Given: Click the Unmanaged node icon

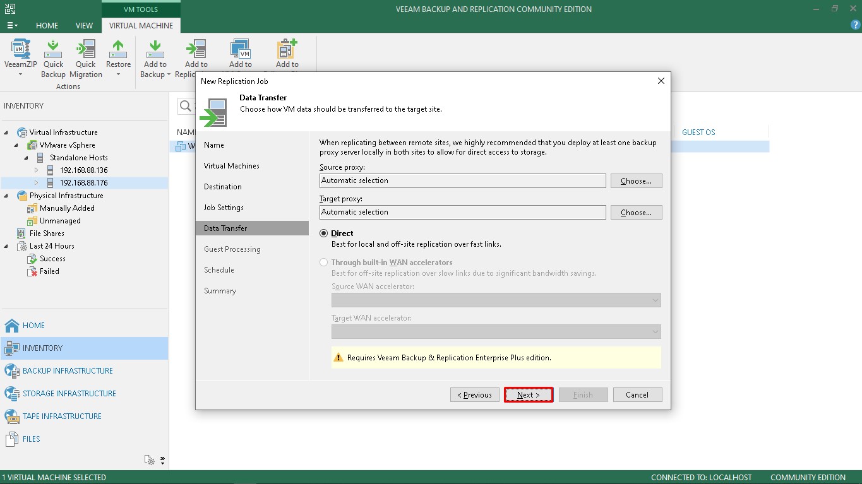Looking at the screenshot, I should [32, 221].
